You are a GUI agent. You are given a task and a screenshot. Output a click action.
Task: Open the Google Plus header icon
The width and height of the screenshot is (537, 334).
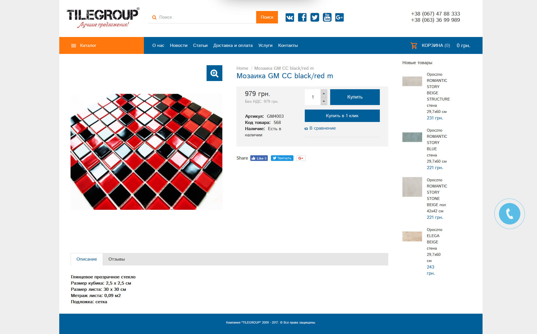[339, 18]
